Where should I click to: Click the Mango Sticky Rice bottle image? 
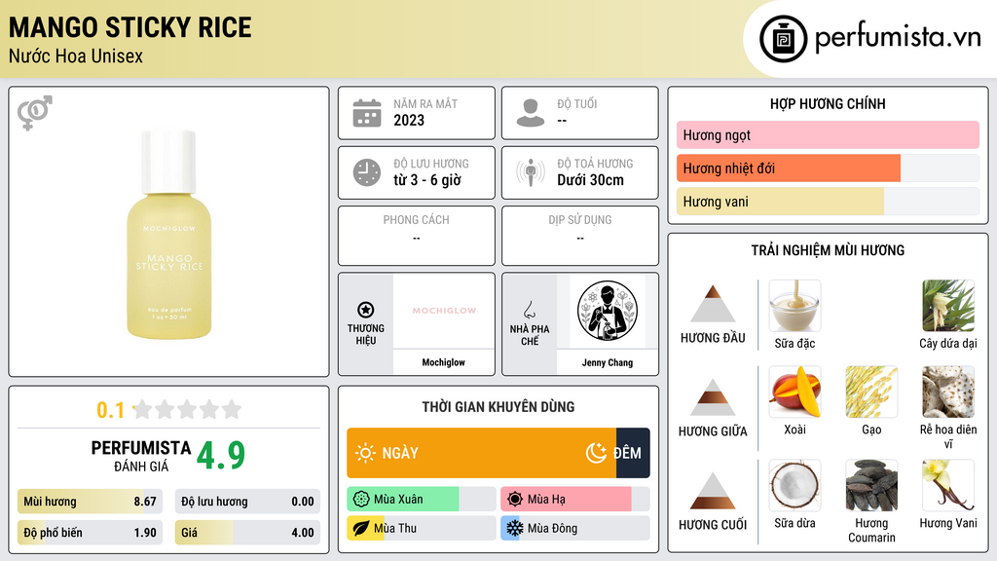click(168, 234)
